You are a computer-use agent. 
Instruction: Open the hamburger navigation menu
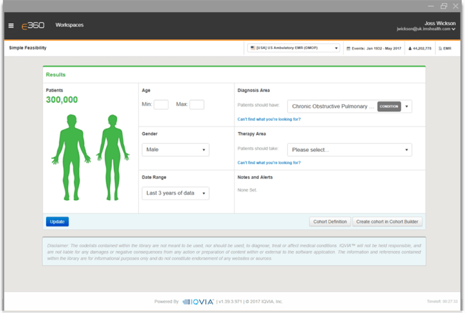click(x=11, y=26)
